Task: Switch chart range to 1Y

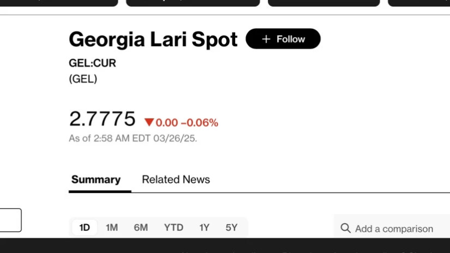Action: coord(205,227)
